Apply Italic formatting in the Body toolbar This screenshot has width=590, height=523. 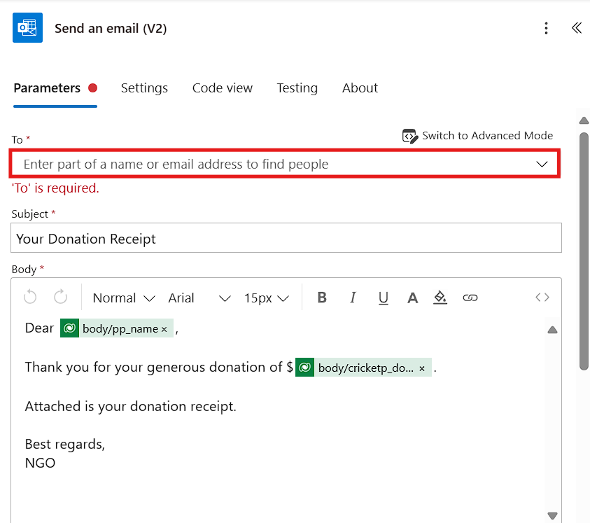(352, 298)
